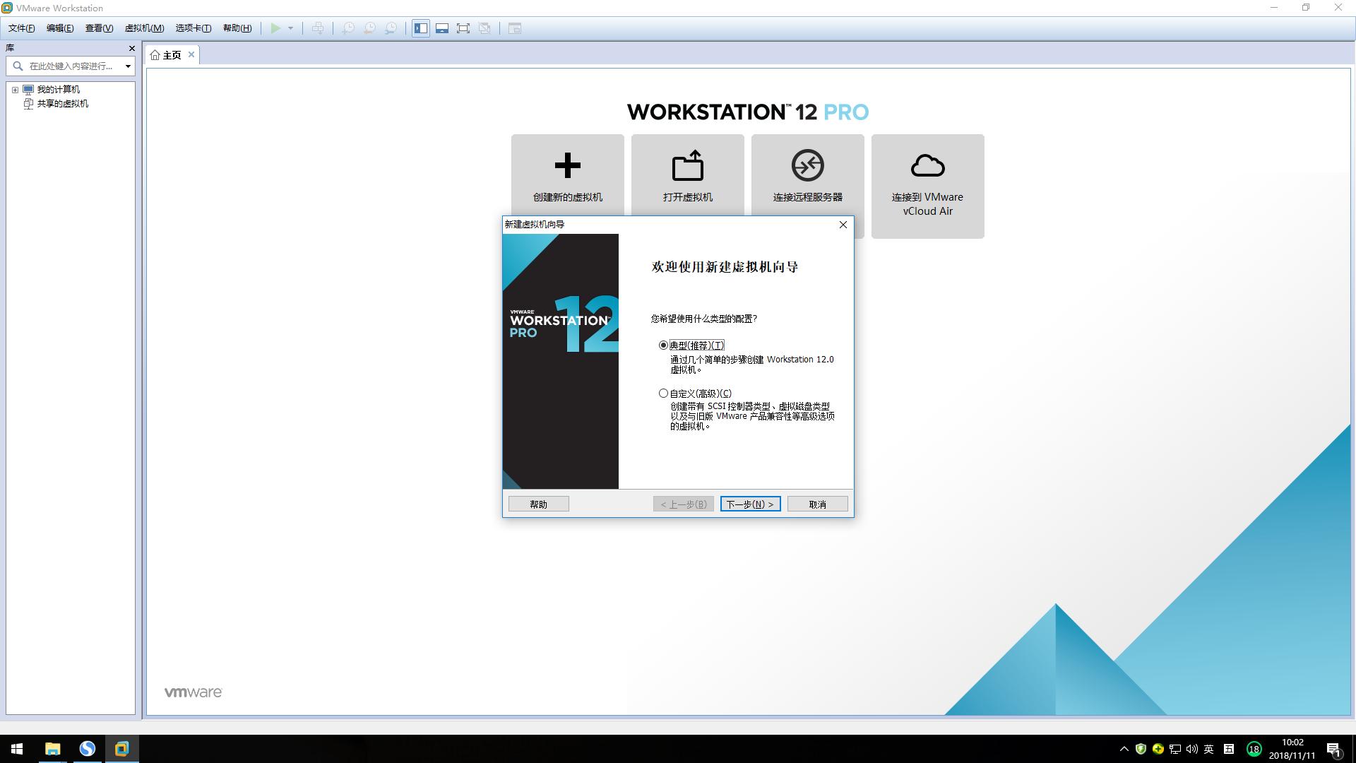The height and width of the screenshot is (763, 1356).
Task: Toggle the taskbar volume icon
Action: pos(1192,748)
